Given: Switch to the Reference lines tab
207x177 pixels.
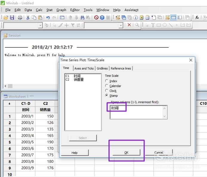Looking at the screenshot, I should 121,68.
